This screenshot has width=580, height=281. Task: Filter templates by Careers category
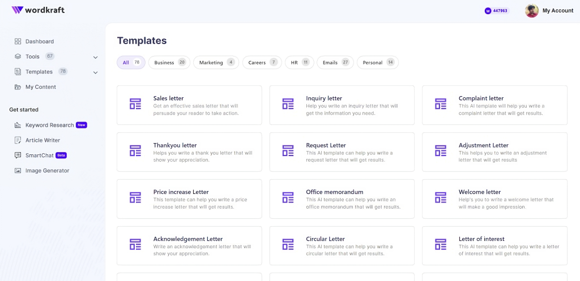(x=262, y=62)
